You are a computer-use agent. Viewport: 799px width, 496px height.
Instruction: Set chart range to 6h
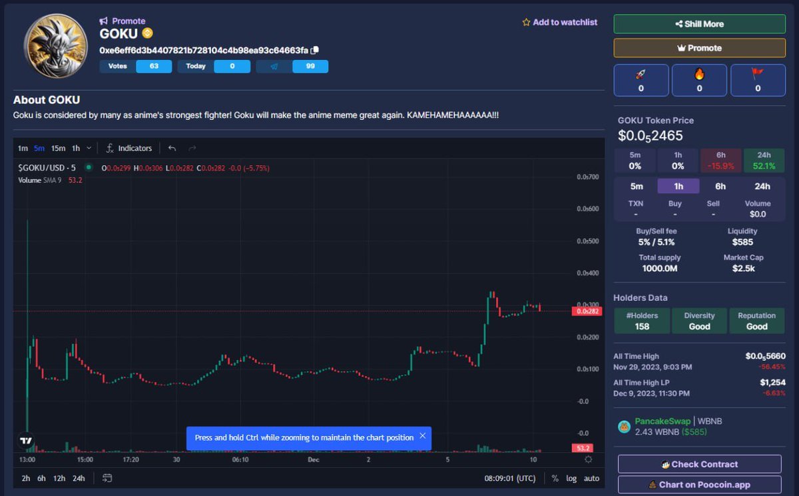pyautogui.click(x=42, y=478)
